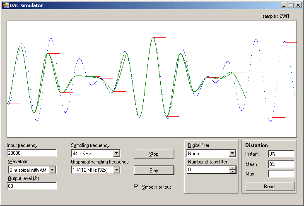
Task: Close the DAC simulator window
Action: click(x=298, y=5)
